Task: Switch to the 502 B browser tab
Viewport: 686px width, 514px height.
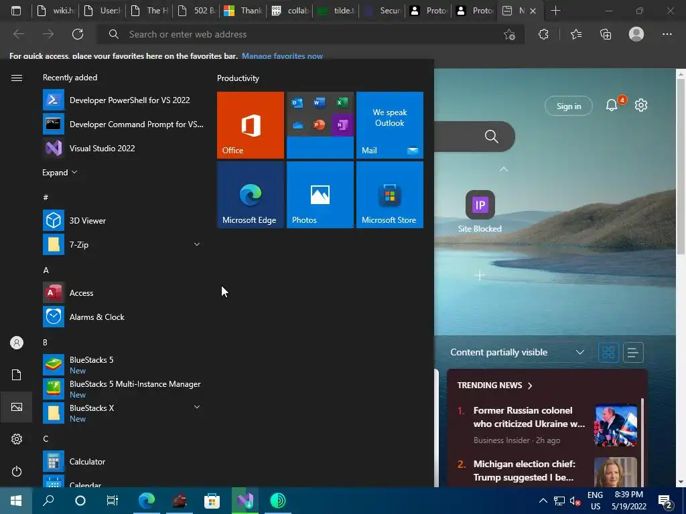Action: [196, 11]
